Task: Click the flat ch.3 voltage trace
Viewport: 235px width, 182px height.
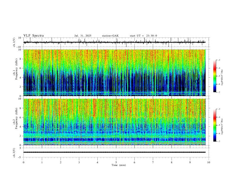Action: click(114, 152)
